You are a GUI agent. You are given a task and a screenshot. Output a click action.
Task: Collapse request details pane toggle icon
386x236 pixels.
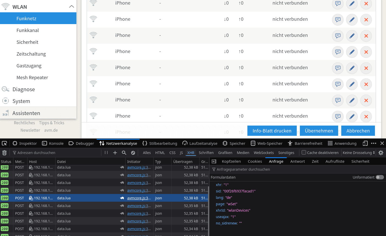[x=214, y=161]
